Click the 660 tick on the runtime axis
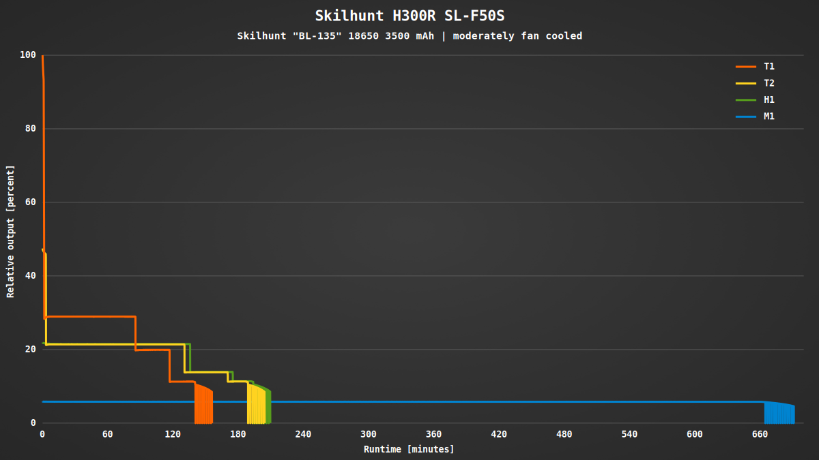Image resolution: width=819 pixels, height=460 pixels. (x=760, y=434)
